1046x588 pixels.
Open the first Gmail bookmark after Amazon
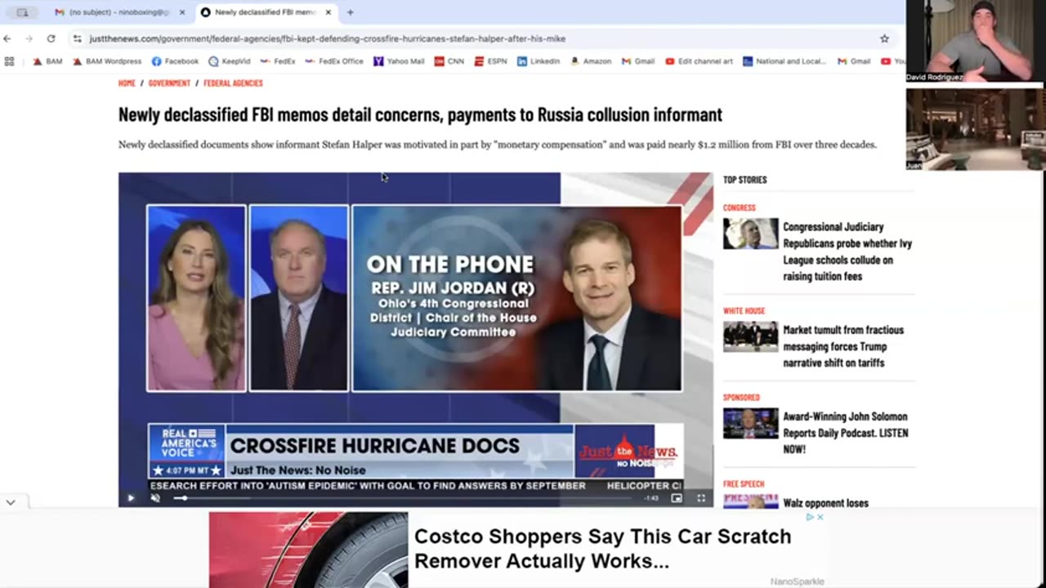point(638,61)
